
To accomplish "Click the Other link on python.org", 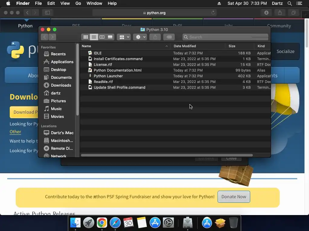I will point(15,132).
